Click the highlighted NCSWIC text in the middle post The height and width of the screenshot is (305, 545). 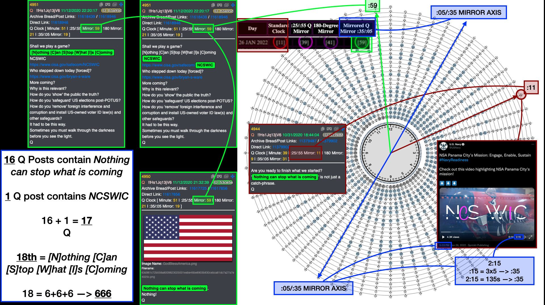152,59
